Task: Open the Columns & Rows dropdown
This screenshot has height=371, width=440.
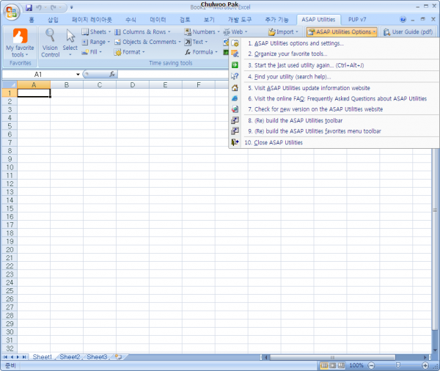Action: click(142, 32)
